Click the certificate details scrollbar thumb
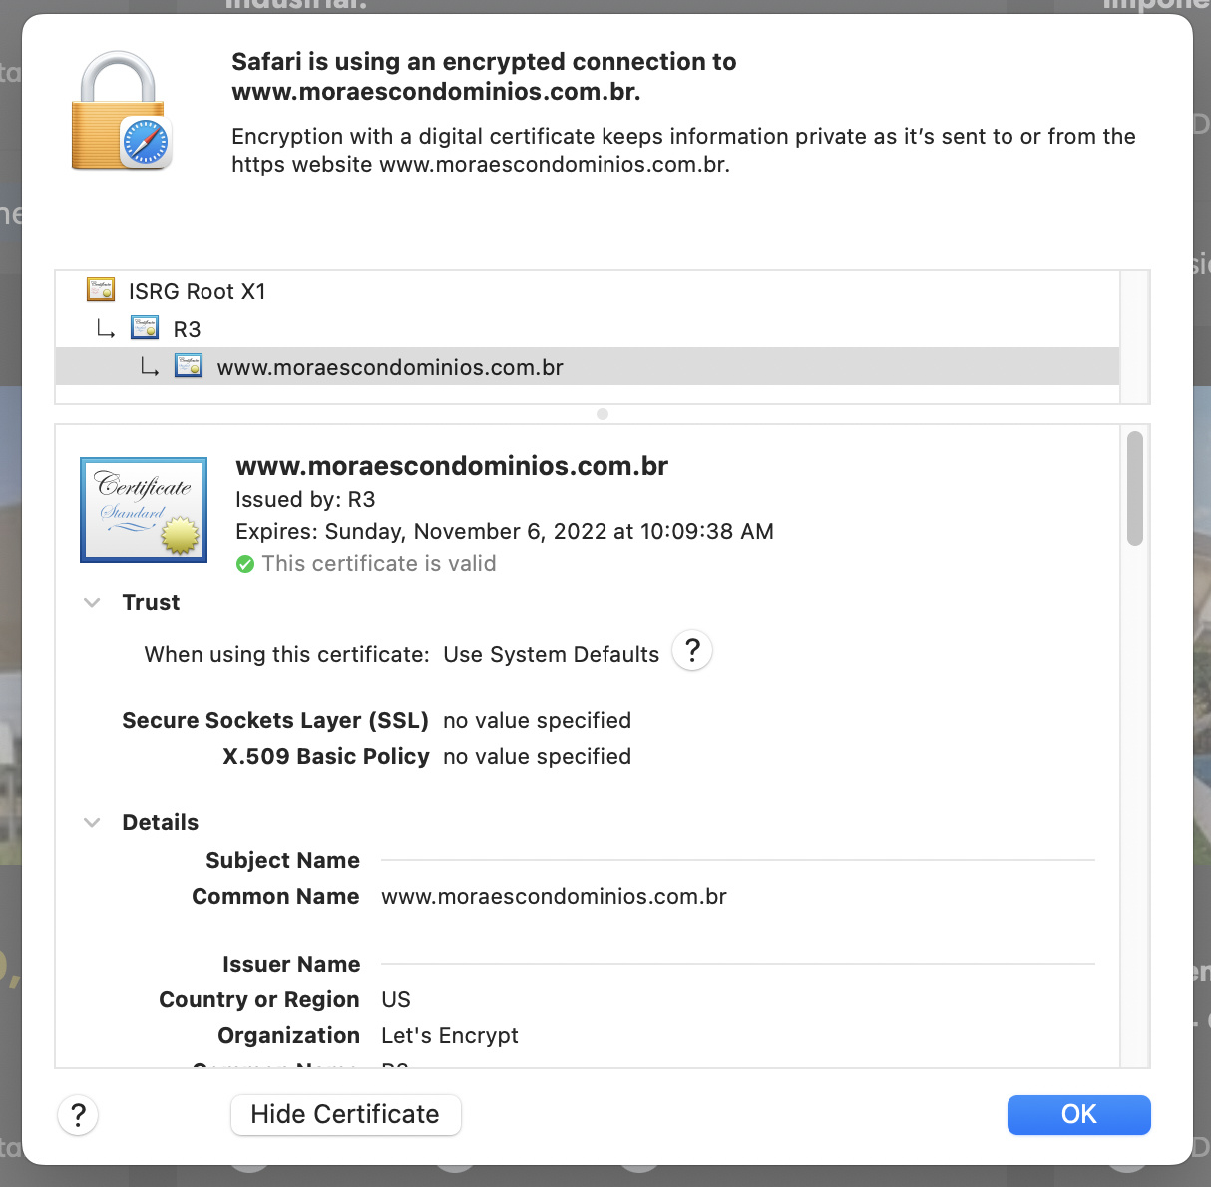Screen dimensions: 1211x1187 click(x=1134, y=489)
